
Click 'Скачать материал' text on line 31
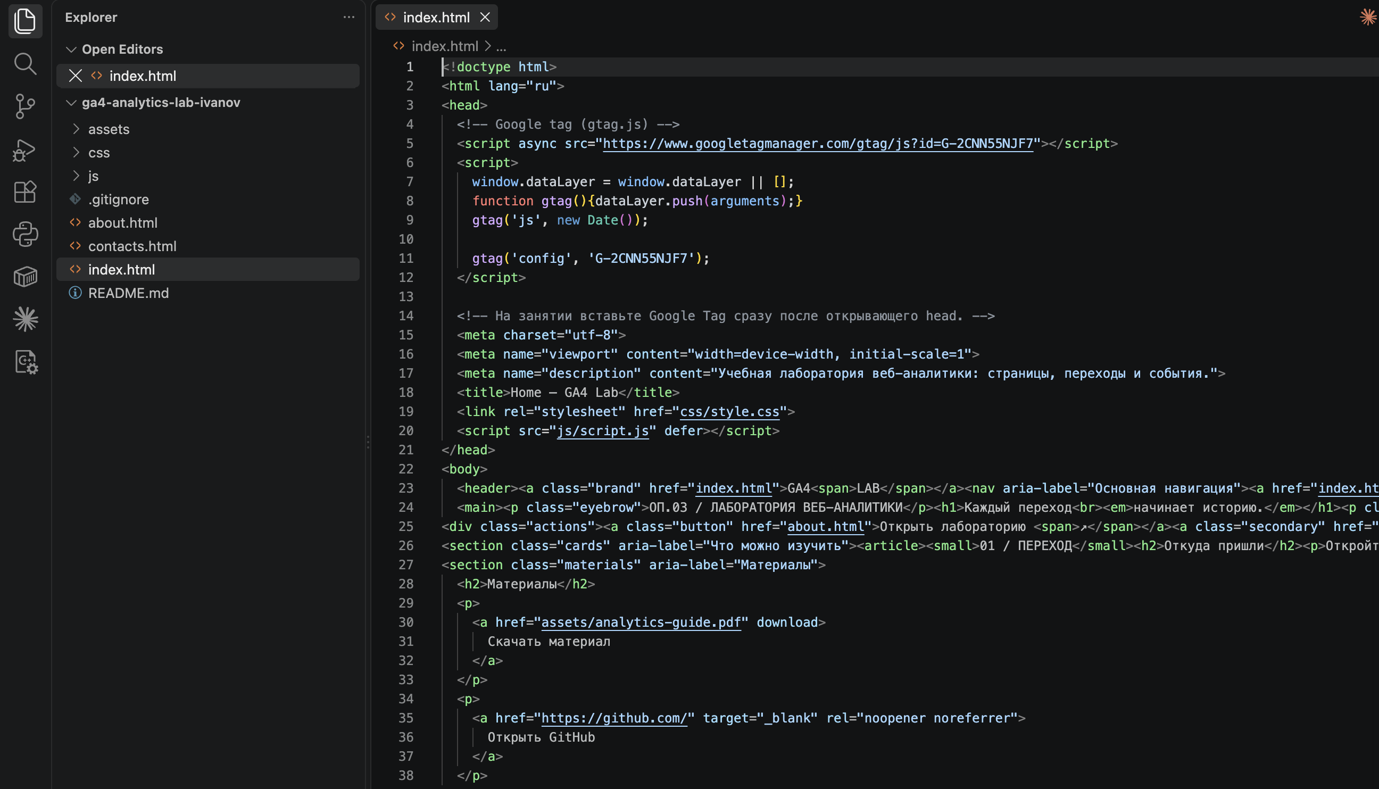549,642
